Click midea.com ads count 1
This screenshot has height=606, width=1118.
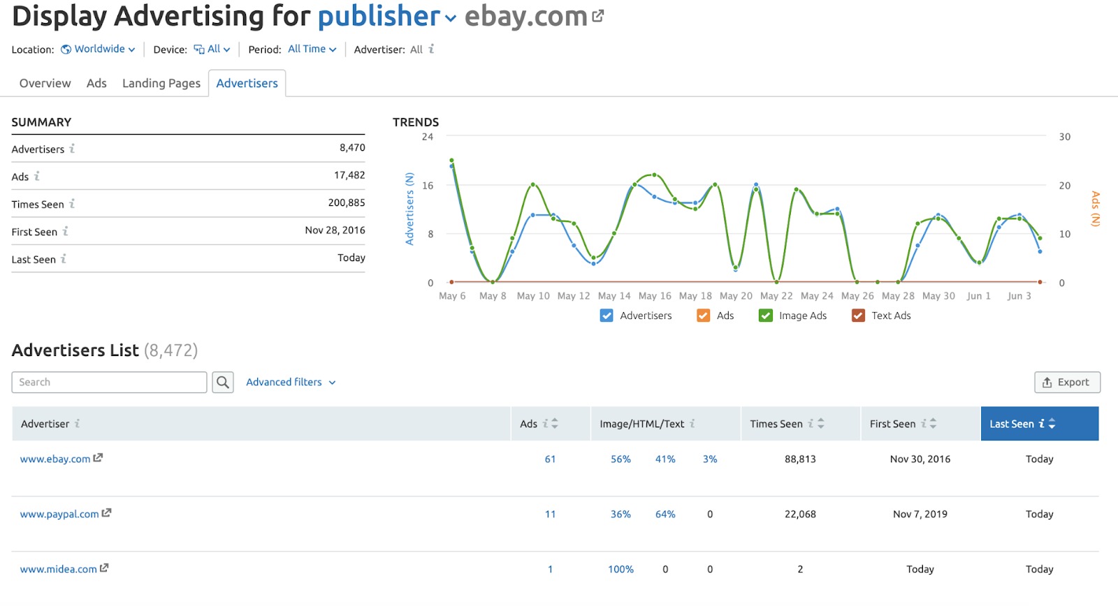551,569
